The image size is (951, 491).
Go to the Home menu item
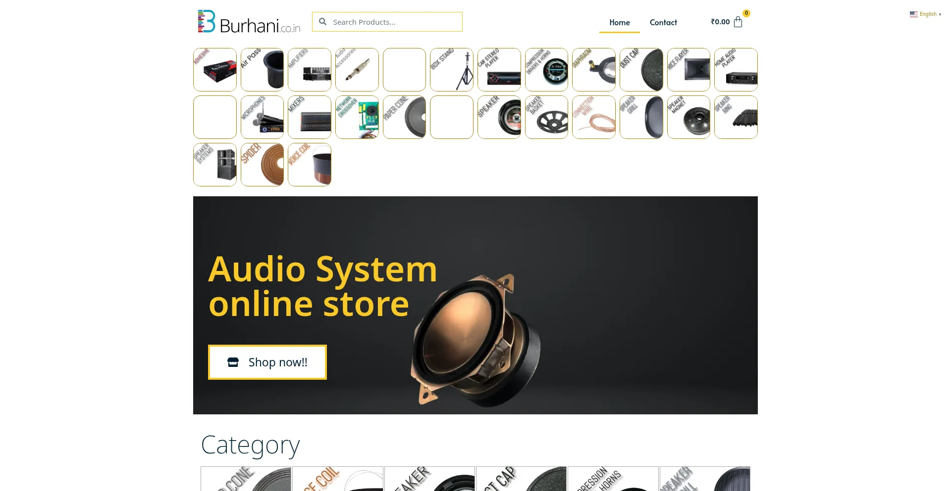[x=619, y=22]
